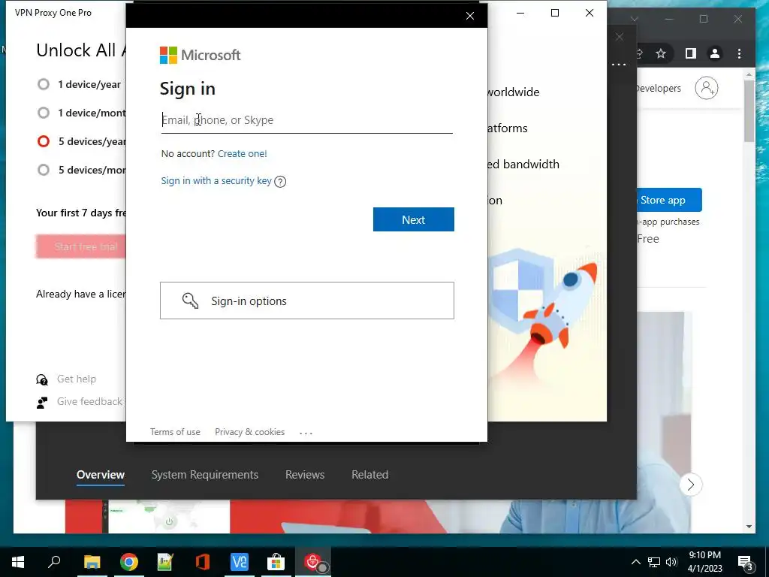Click the account sign-in icon on the Store page
769x577 pixels.
coord(706,88)
